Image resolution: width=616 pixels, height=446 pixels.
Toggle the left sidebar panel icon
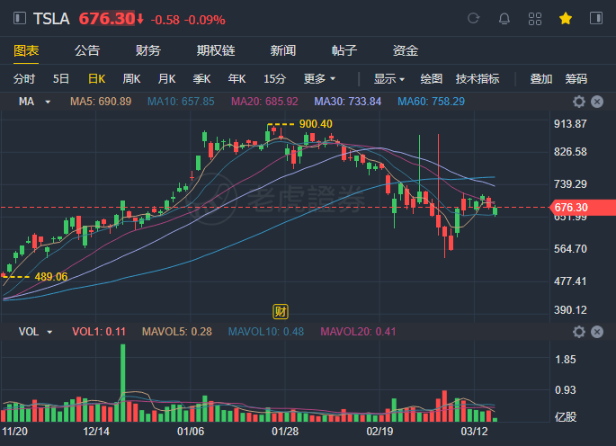[x=20, y=19]
